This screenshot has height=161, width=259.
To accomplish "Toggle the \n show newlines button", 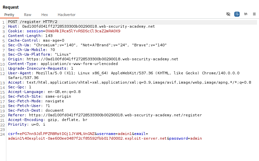I will [246, 14].
